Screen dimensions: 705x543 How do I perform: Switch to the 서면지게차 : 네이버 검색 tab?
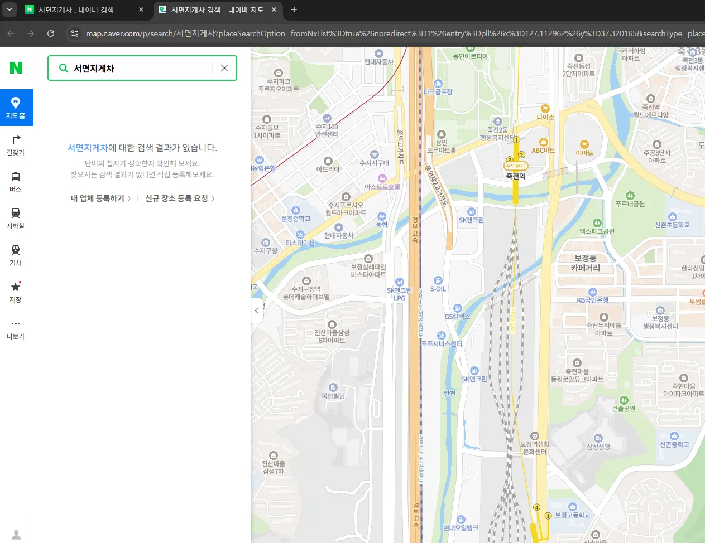[75, 9]
